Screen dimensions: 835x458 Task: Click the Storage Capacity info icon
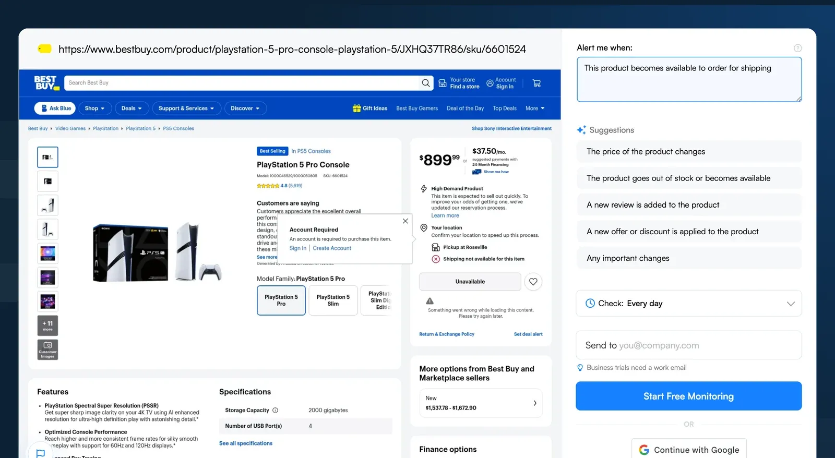275,410
